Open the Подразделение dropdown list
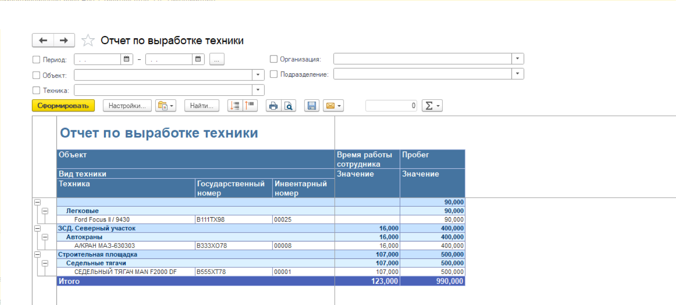This screenshot has height=305, width=676. (517, 74)
